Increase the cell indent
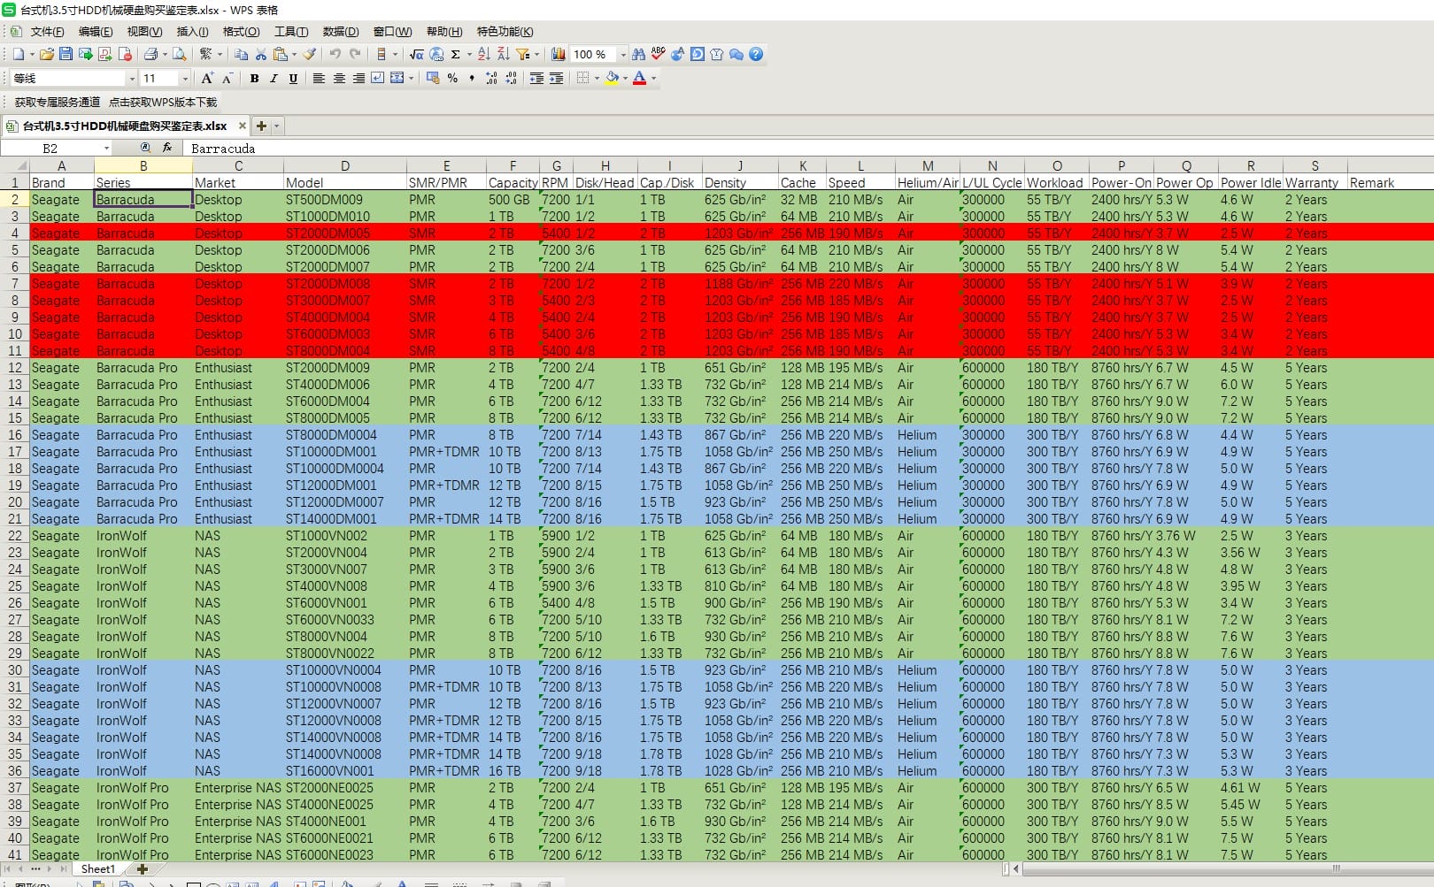 pyautogui.click(x=556, y=78)
